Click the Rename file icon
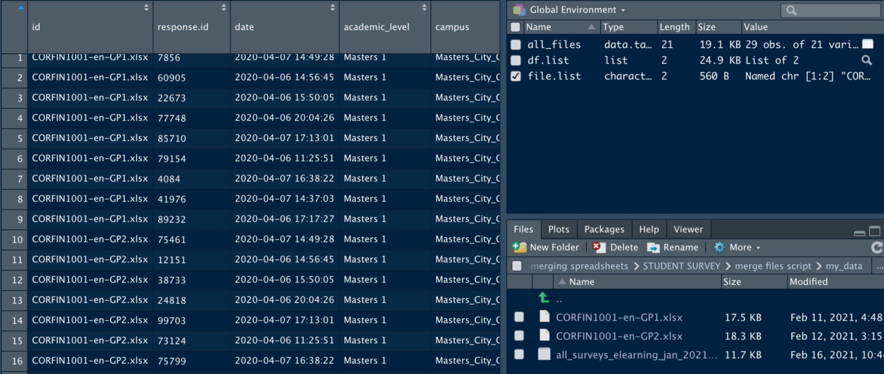Screen dimensions: 884x374 654,247
